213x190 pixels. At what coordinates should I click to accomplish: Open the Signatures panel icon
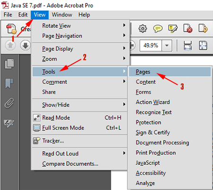point(9,123)
